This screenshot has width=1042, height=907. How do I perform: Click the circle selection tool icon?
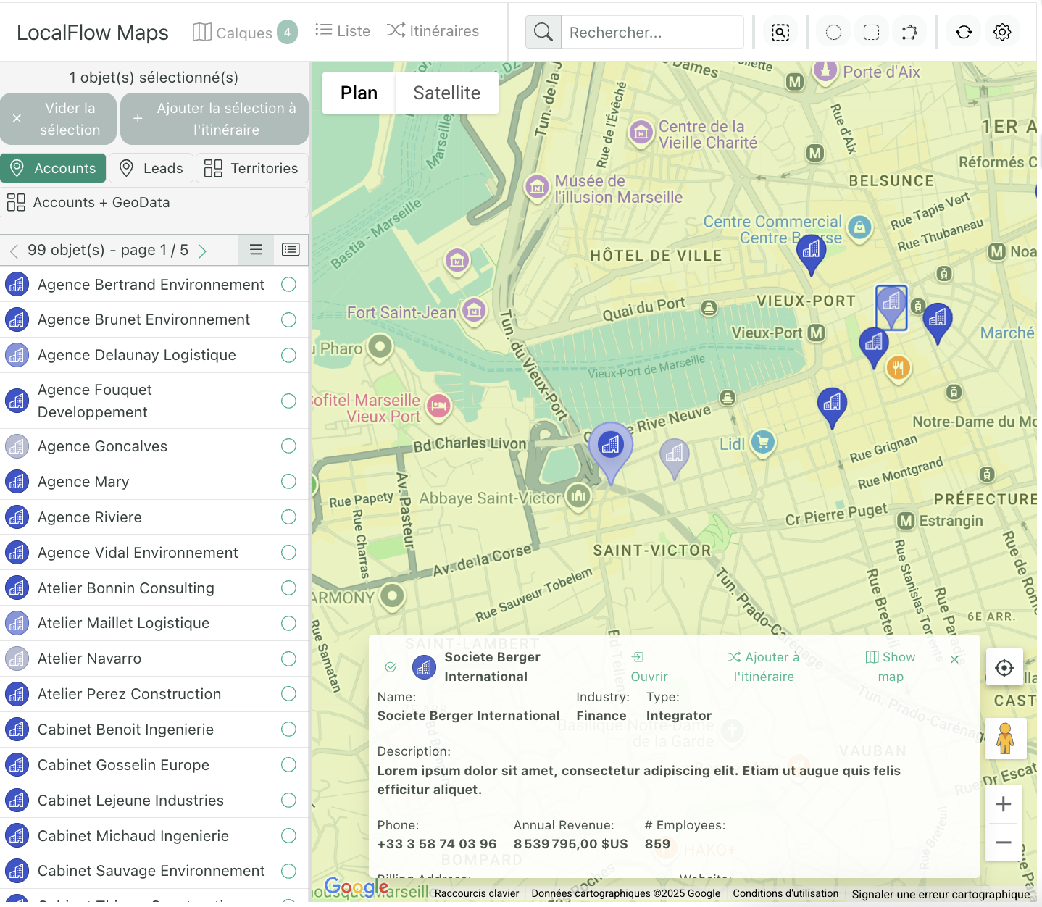[x=833, y=33]
